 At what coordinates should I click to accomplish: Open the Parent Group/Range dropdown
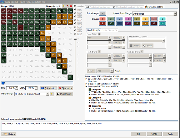click(x=175, y=14)
